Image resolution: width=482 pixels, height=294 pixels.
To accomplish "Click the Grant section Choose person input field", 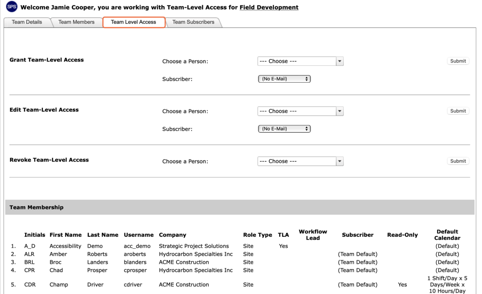I will click(297, 61).
